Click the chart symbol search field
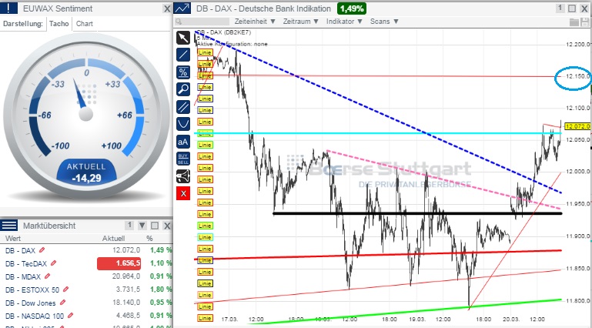Viewport: 592px width, 328px height. pos(202,22)
